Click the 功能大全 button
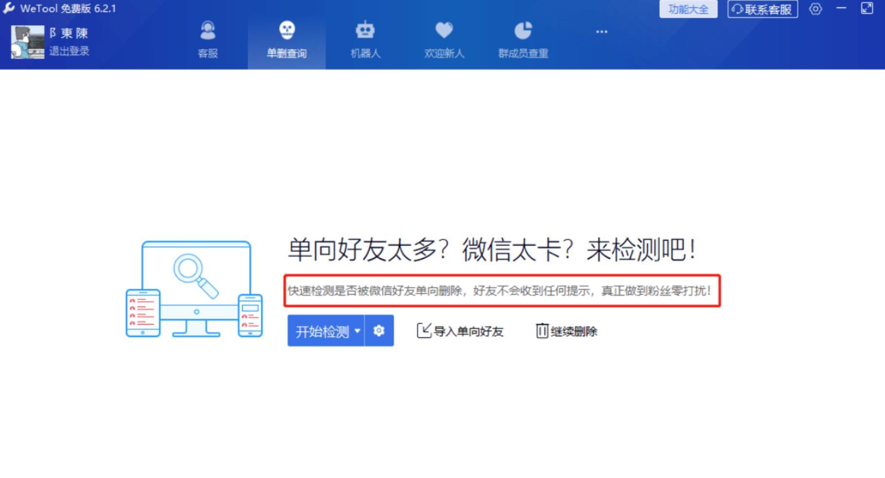Screen dimensions: 885x478 688,9
